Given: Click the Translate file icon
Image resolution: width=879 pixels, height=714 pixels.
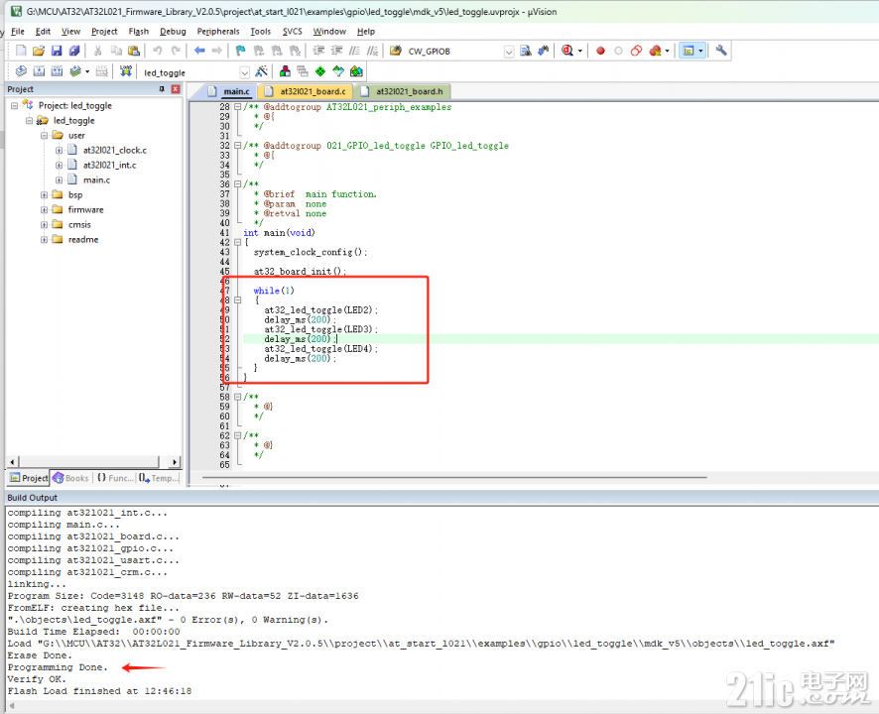Looking at the screenshot, I should [x=21, y=71].
